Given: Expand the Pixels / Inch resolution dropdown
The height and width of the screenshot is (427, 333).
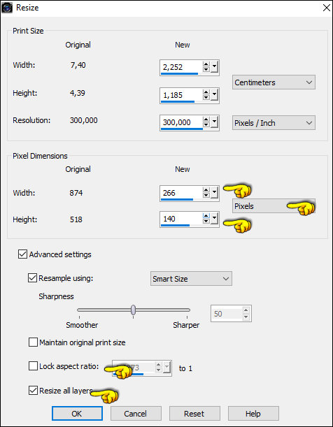Looking at the screenshot, I should point(274,123).
